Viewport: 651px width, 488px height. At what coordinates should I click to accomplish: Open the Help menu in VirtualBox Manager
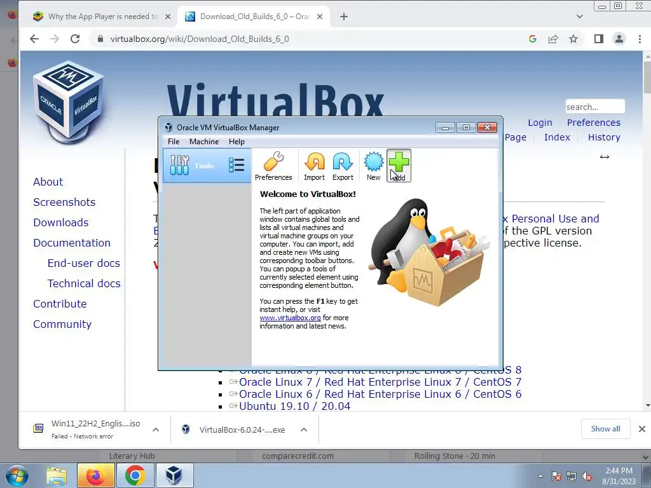point(236,142)
